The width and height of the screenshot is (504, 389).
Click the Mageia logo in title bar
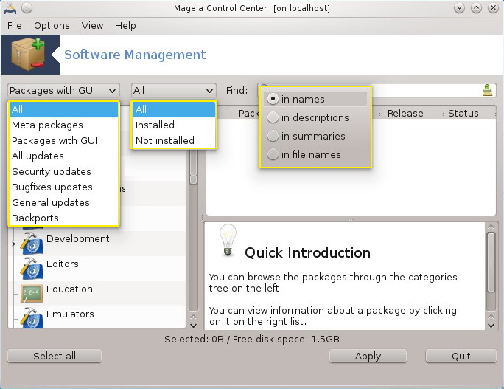tap(10, 8)
